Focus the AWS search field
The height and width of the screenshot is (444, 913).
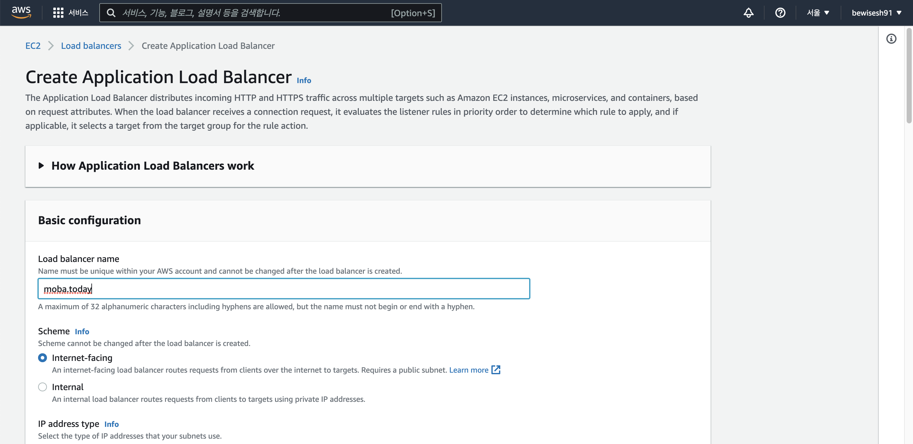click(270, 13)
